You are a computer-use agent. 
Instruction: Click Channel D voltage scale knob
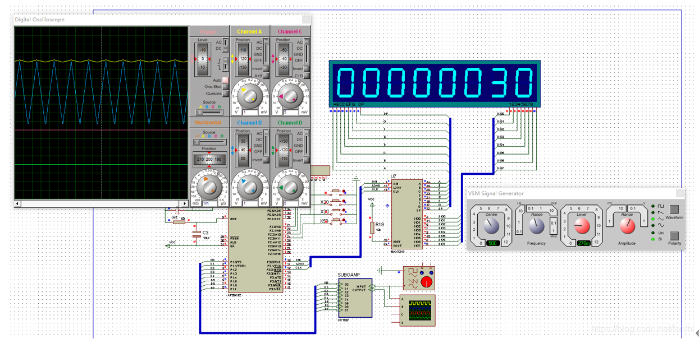tap(289, 187)
